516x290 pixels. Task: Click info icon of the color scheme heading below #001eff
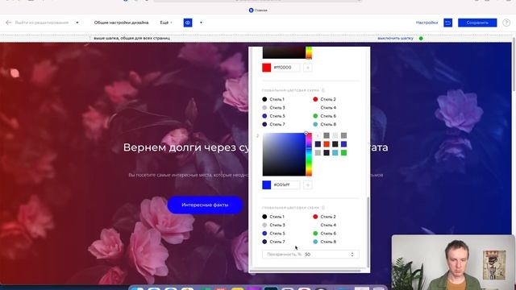322,208
